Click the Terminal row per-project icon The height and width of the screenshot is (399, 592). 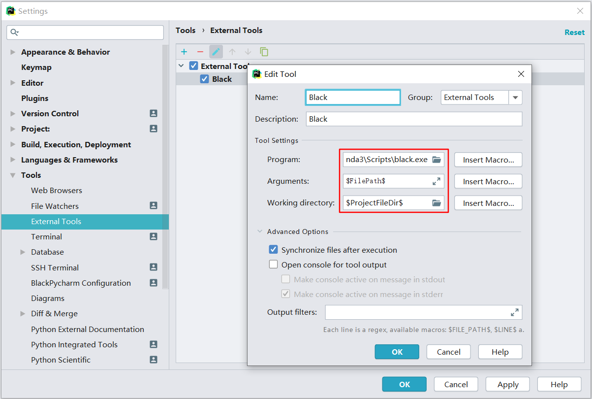154,236
